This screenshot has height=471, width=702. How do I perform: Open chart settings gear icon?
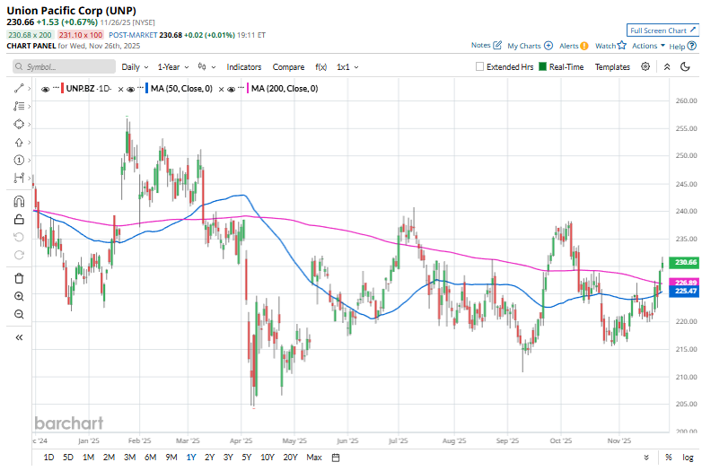pyautogui.click(x=645, y=66)
